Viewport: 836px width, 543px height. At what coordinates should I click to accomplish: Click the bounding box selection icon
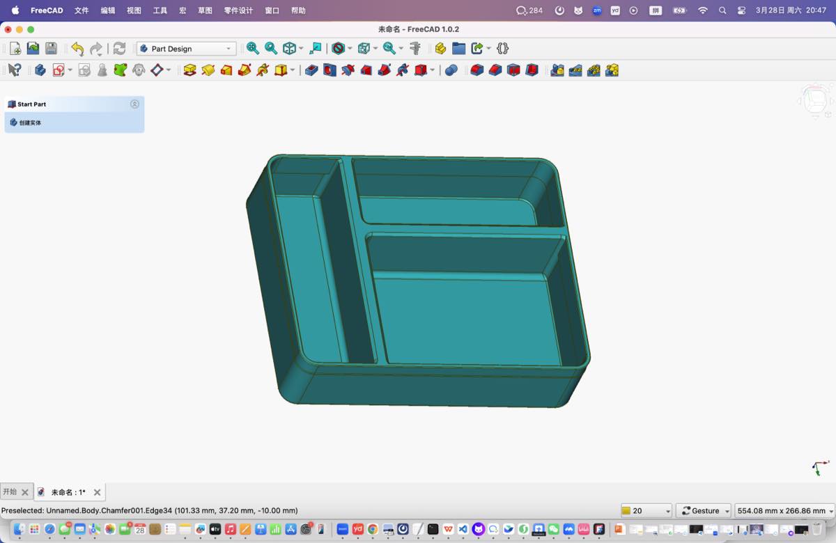[364, 49]
